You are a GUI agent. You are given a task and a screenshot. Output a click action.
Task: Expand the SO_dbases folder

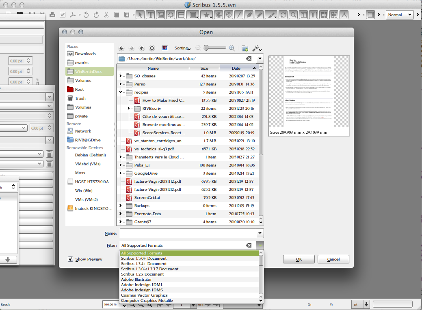click(x=121, y=76)
